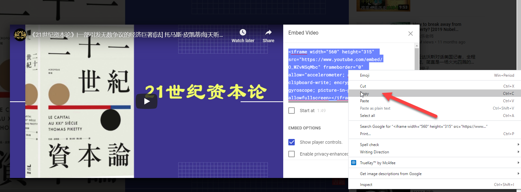Close the Embed Video dialog

411,34
